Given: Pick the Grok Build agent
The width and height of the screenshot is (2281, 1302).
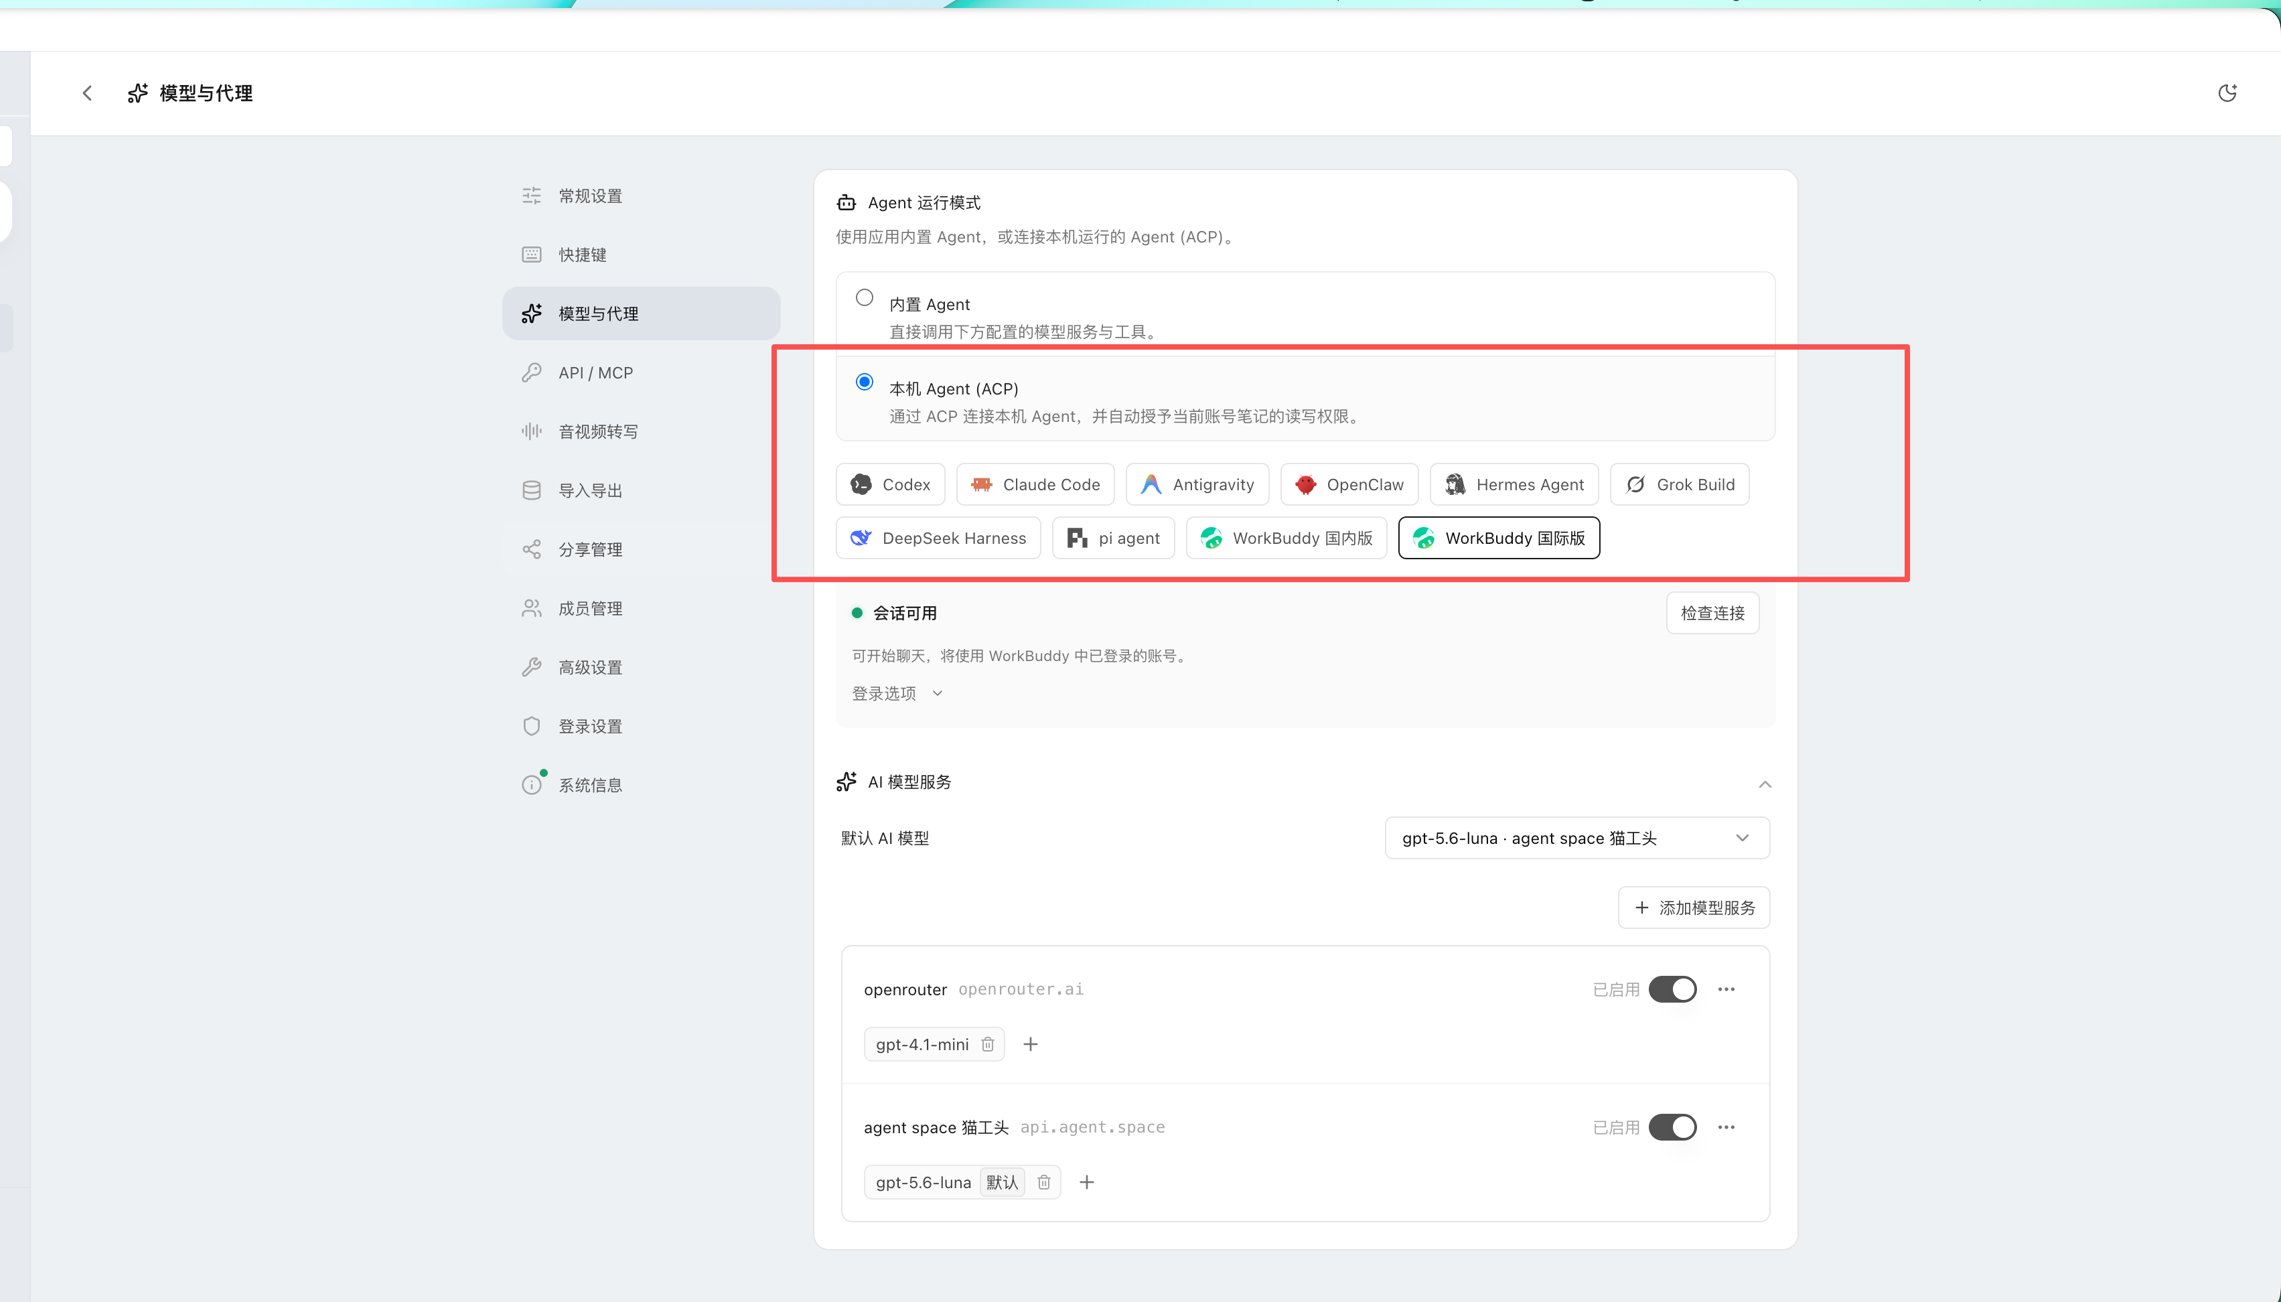Looking at the screenshot, I should coord(1679,485).
